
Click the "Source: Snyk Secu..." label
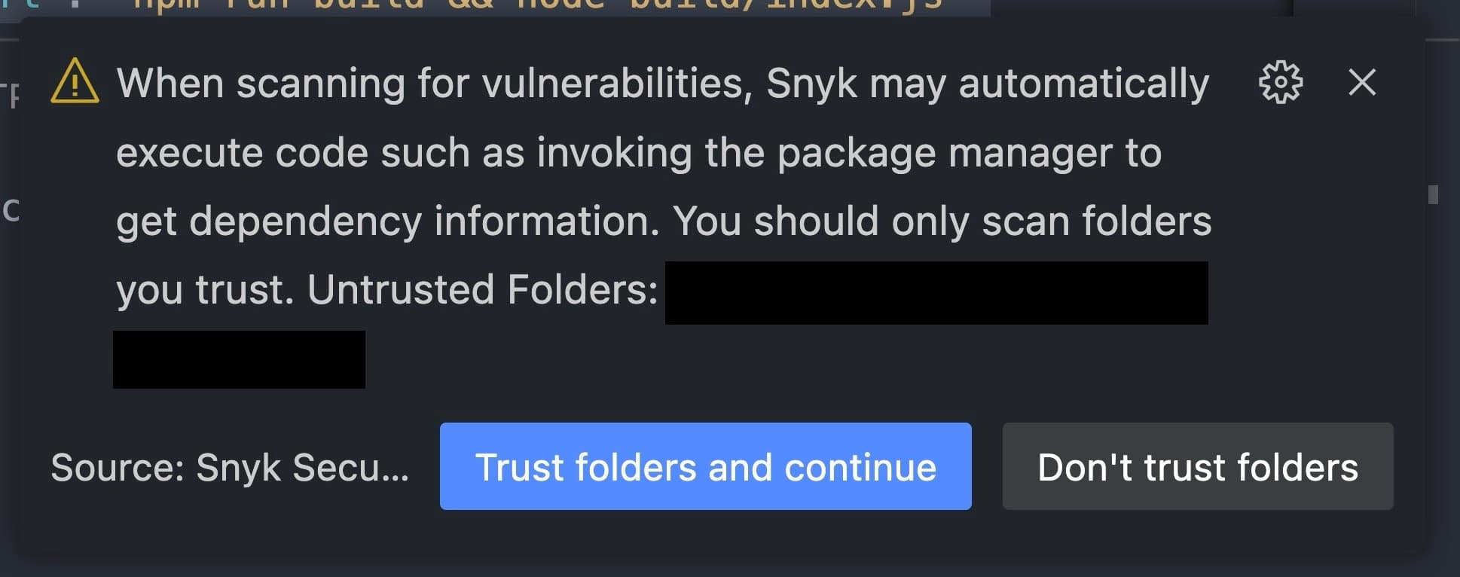pos(230,467)
